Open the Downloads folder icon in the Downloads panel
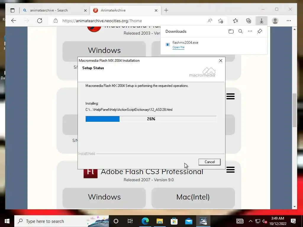 231,31
